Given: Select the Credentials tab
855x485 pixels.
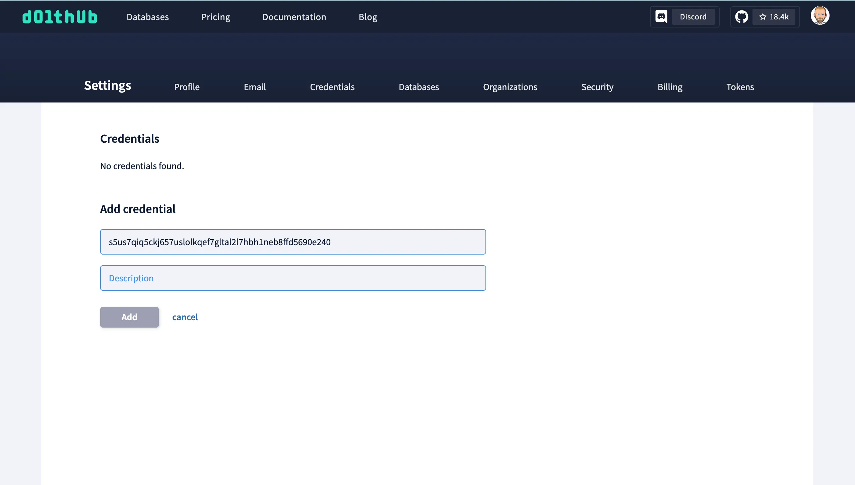Looking at the screenshot, I should pyautogui.click(x=332, y=87).
